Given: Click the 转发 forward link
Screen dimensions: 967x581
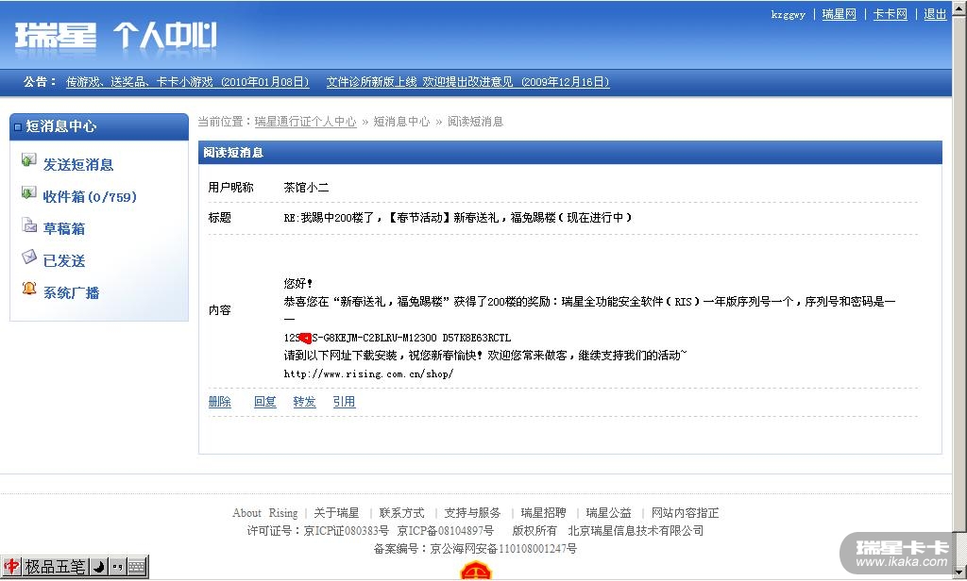Looking at the screenshot, I should 305,402.
